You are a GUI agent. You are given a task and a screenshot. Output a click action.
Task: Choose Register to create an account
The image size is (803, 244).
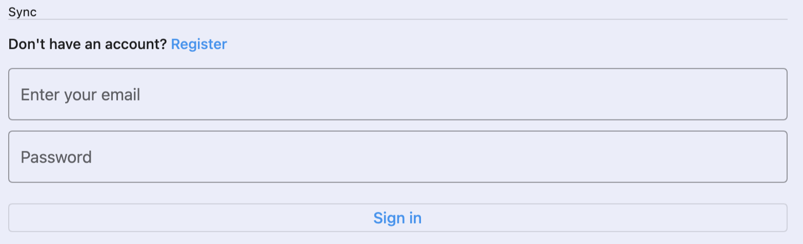[199, 45]
